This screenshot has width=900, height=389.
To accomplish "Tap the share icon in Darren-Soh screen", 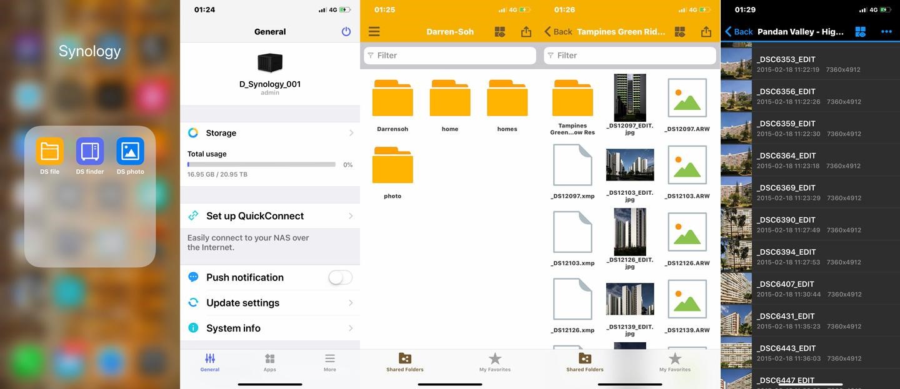I will 526,31.
